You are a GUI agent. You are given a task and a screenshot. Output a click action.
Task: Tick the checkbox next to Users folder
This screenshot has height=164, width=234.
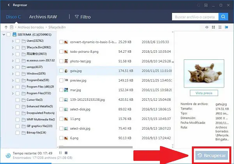tap(18, 41)
